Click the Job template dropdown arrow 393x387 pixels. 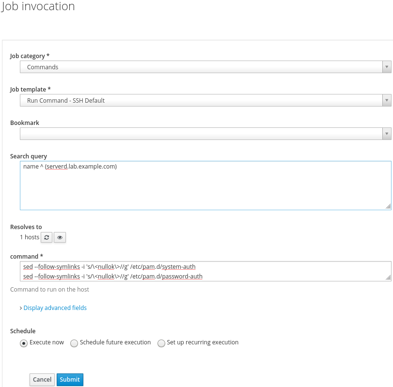[387, 101]
